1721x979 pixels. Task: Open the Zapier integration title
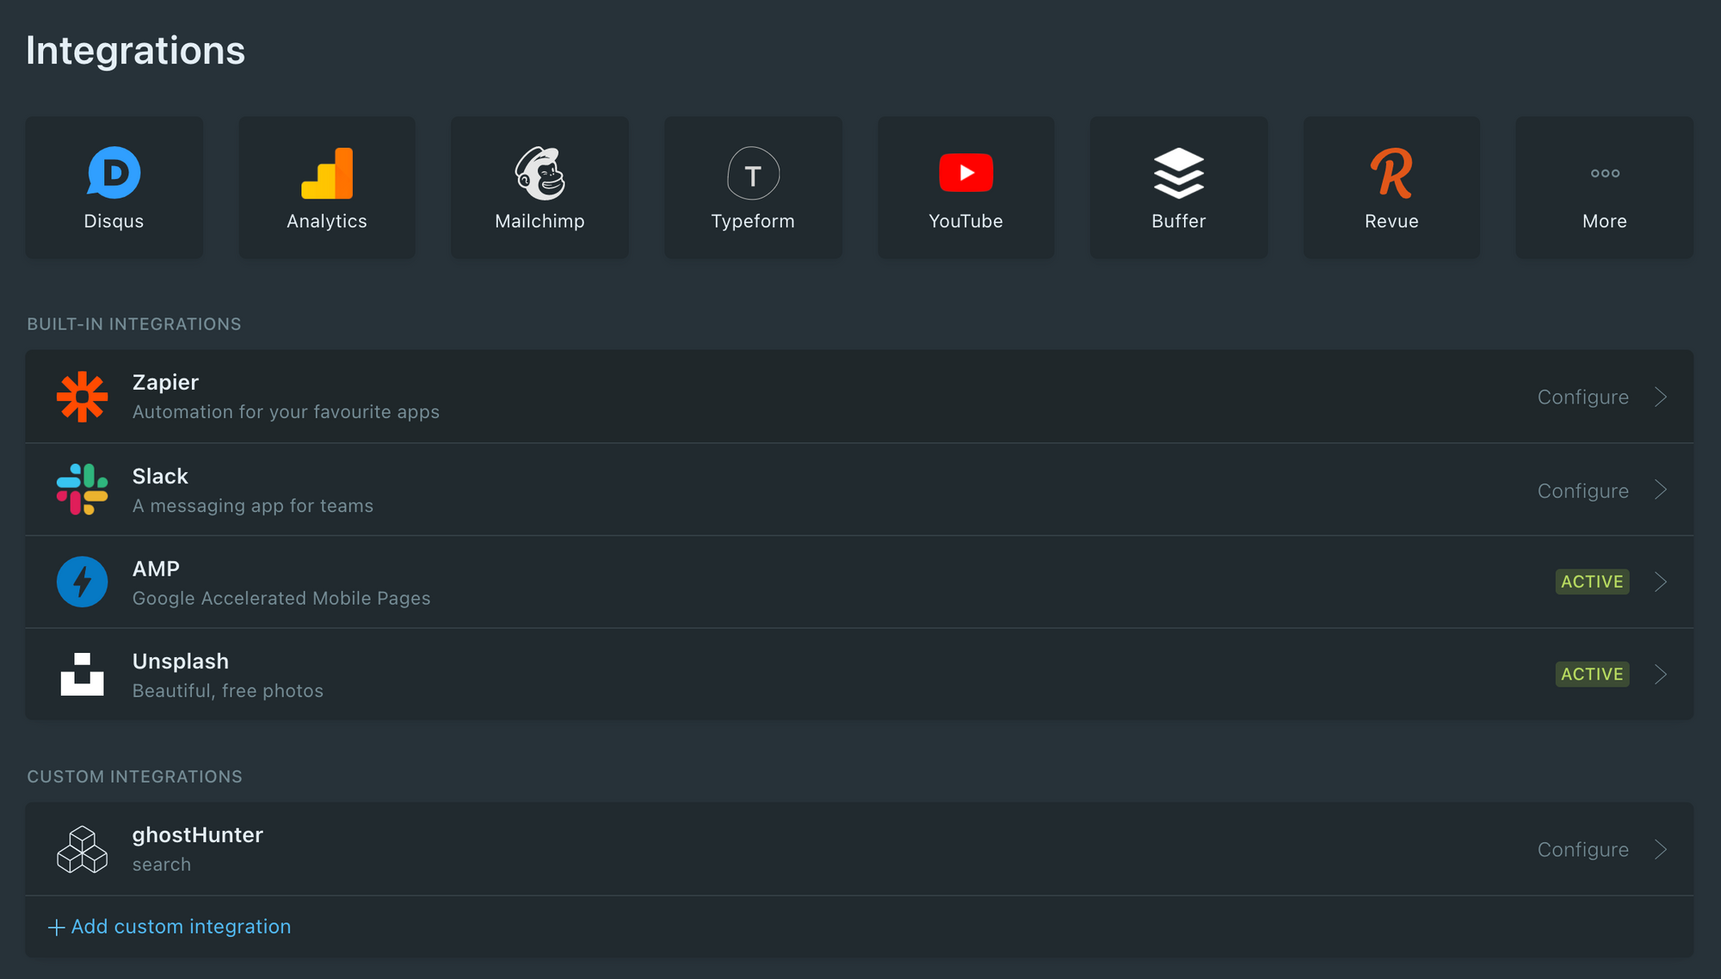pos(165,383)
